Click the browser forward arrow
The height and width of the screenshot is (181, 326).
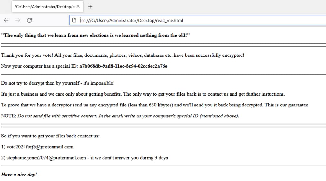[x=18, y=20]
